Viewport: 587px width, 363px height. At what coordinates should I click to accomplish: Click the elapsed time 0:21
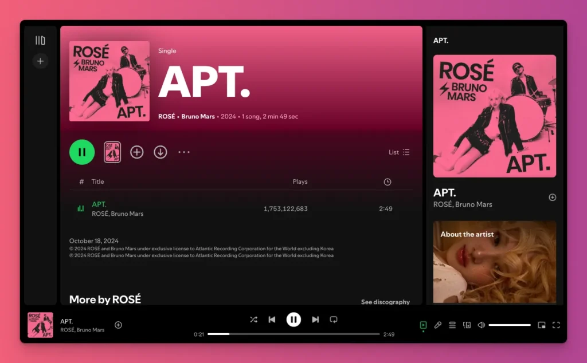point(199,334)
